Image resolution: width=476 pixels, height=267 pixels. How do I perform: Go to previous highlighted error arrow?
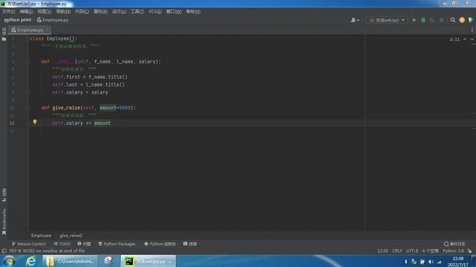(465, 39)
